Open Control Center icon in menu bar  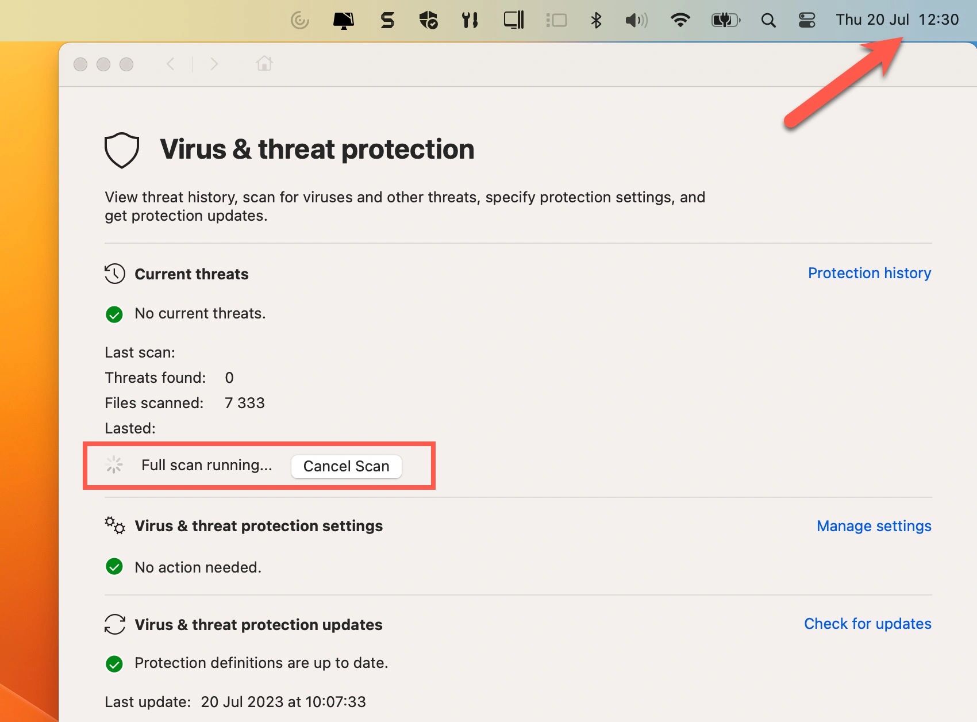click(807, 21)
